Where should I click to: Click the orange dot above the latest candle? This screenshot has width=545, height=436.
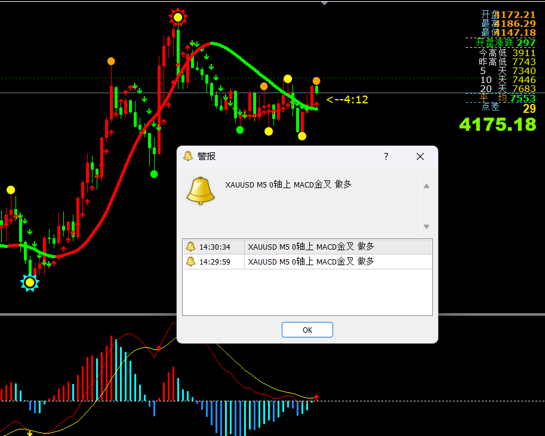(316, 81)
